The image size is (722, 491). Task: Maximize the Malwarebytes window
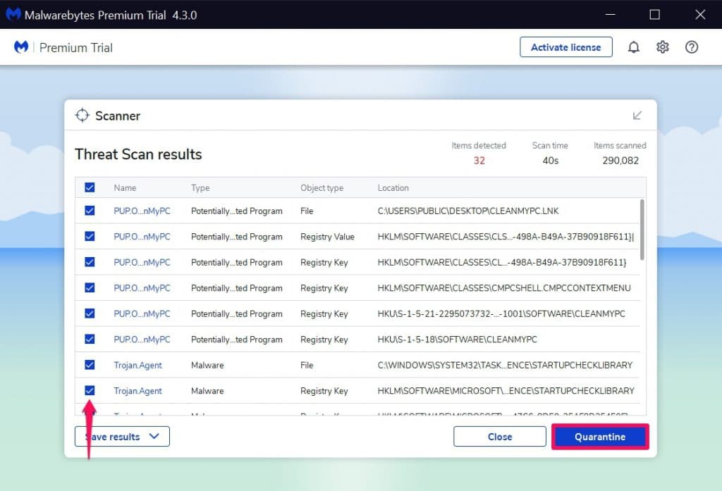(654, 14)
